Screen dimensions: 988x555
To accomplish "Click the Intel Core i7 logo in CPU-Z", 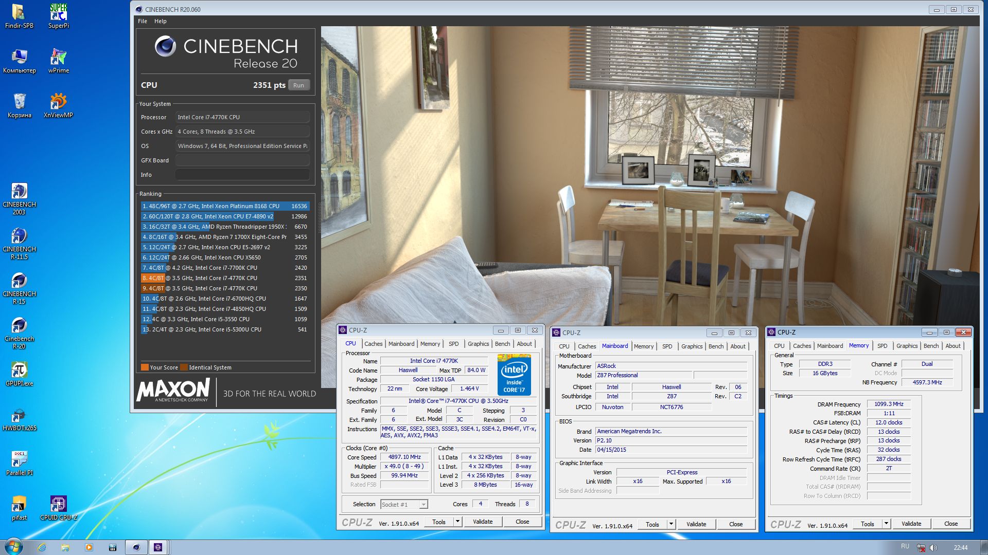I will point(514,375).
